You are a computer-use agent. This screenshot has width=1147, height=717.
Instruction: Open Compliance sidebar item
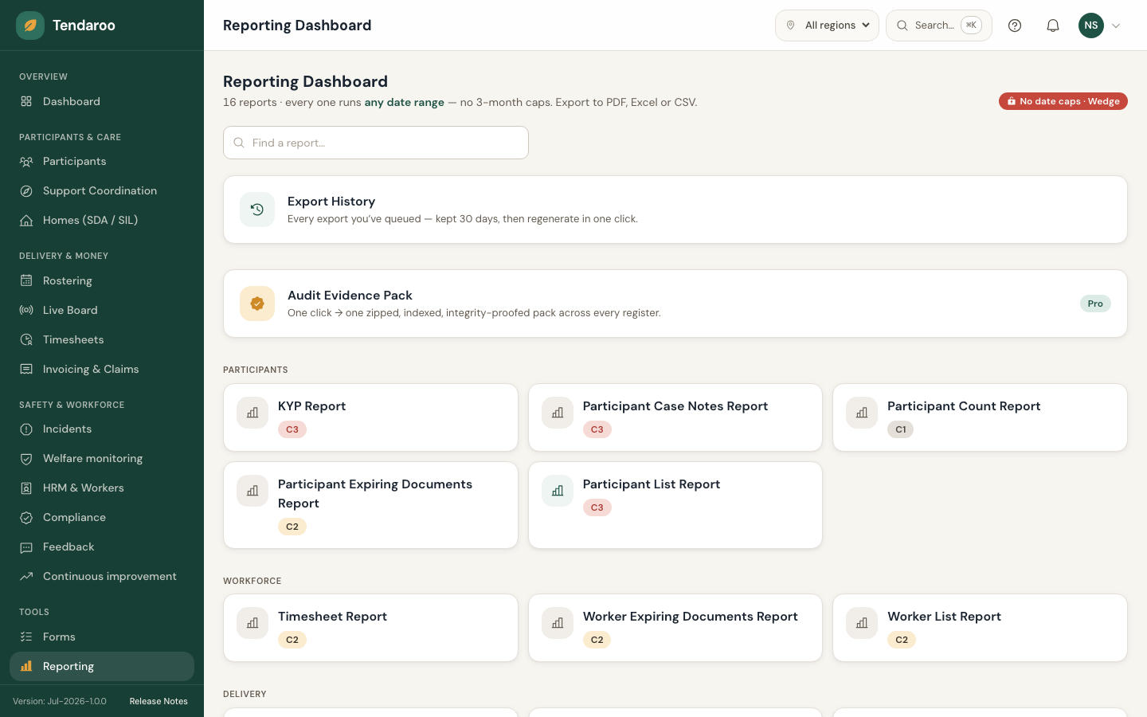[102, 518]
